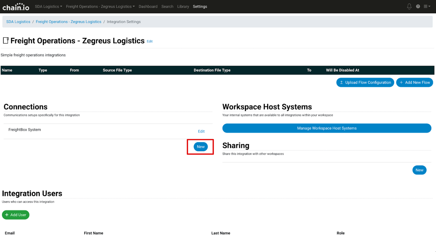Go to the Dashboard menu item
This screenshot has width=436, height=252.
click(x=148, y=6)
